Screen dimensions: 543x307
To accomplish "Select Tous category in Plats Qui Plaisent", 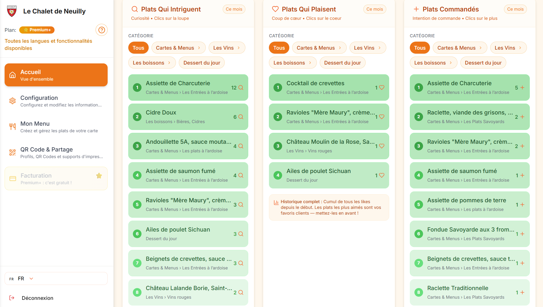I will point(279,48).
